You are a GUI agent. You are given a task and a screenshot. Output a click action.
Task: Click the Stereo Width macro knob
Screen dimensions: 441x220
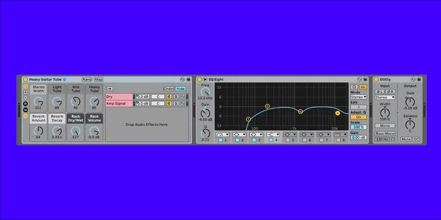tap(38, 102)
